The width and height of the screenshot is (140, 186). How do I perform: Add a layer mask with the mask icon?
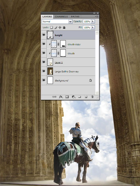pyautogui.click(x=67, y=97)
